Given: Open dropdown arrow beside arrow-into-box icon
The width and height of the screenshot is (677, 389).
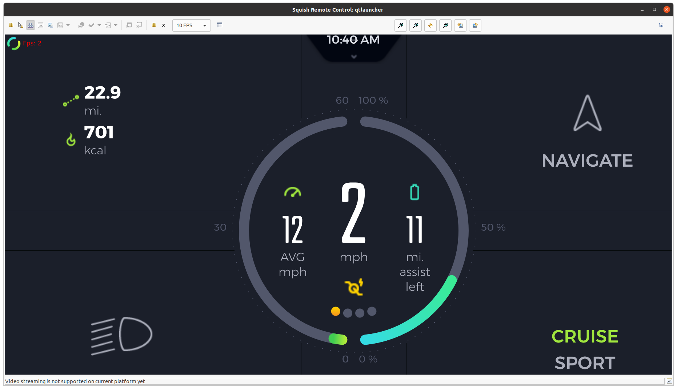Looking at the screenshot, I should 116,25.
